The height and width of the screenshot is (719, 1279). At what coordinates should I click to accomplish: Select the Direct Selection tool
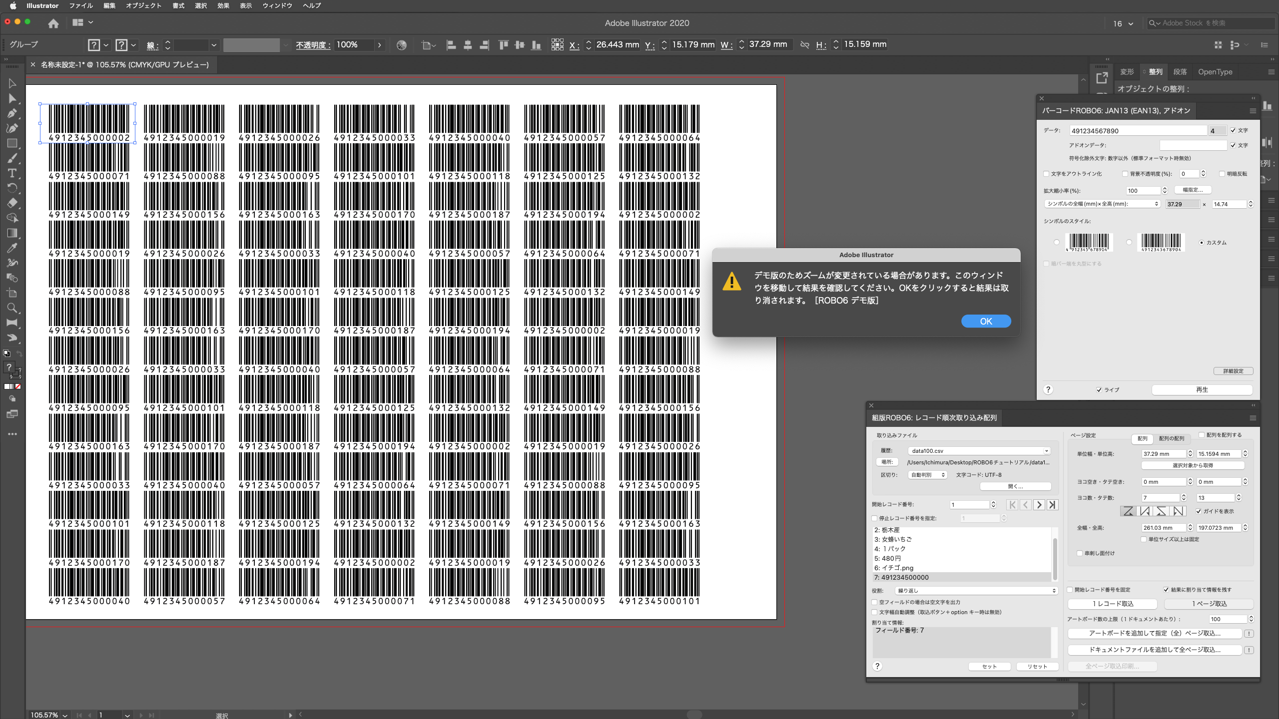[12, 98]
